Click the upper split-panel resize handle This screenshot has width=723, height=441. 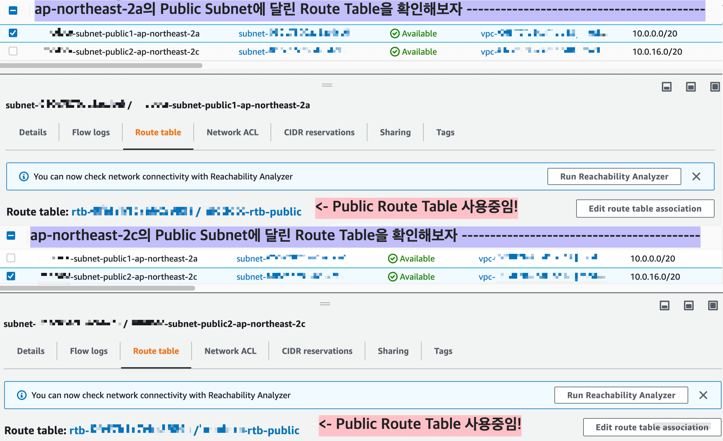pyautogui.click(x=327, y=85)
